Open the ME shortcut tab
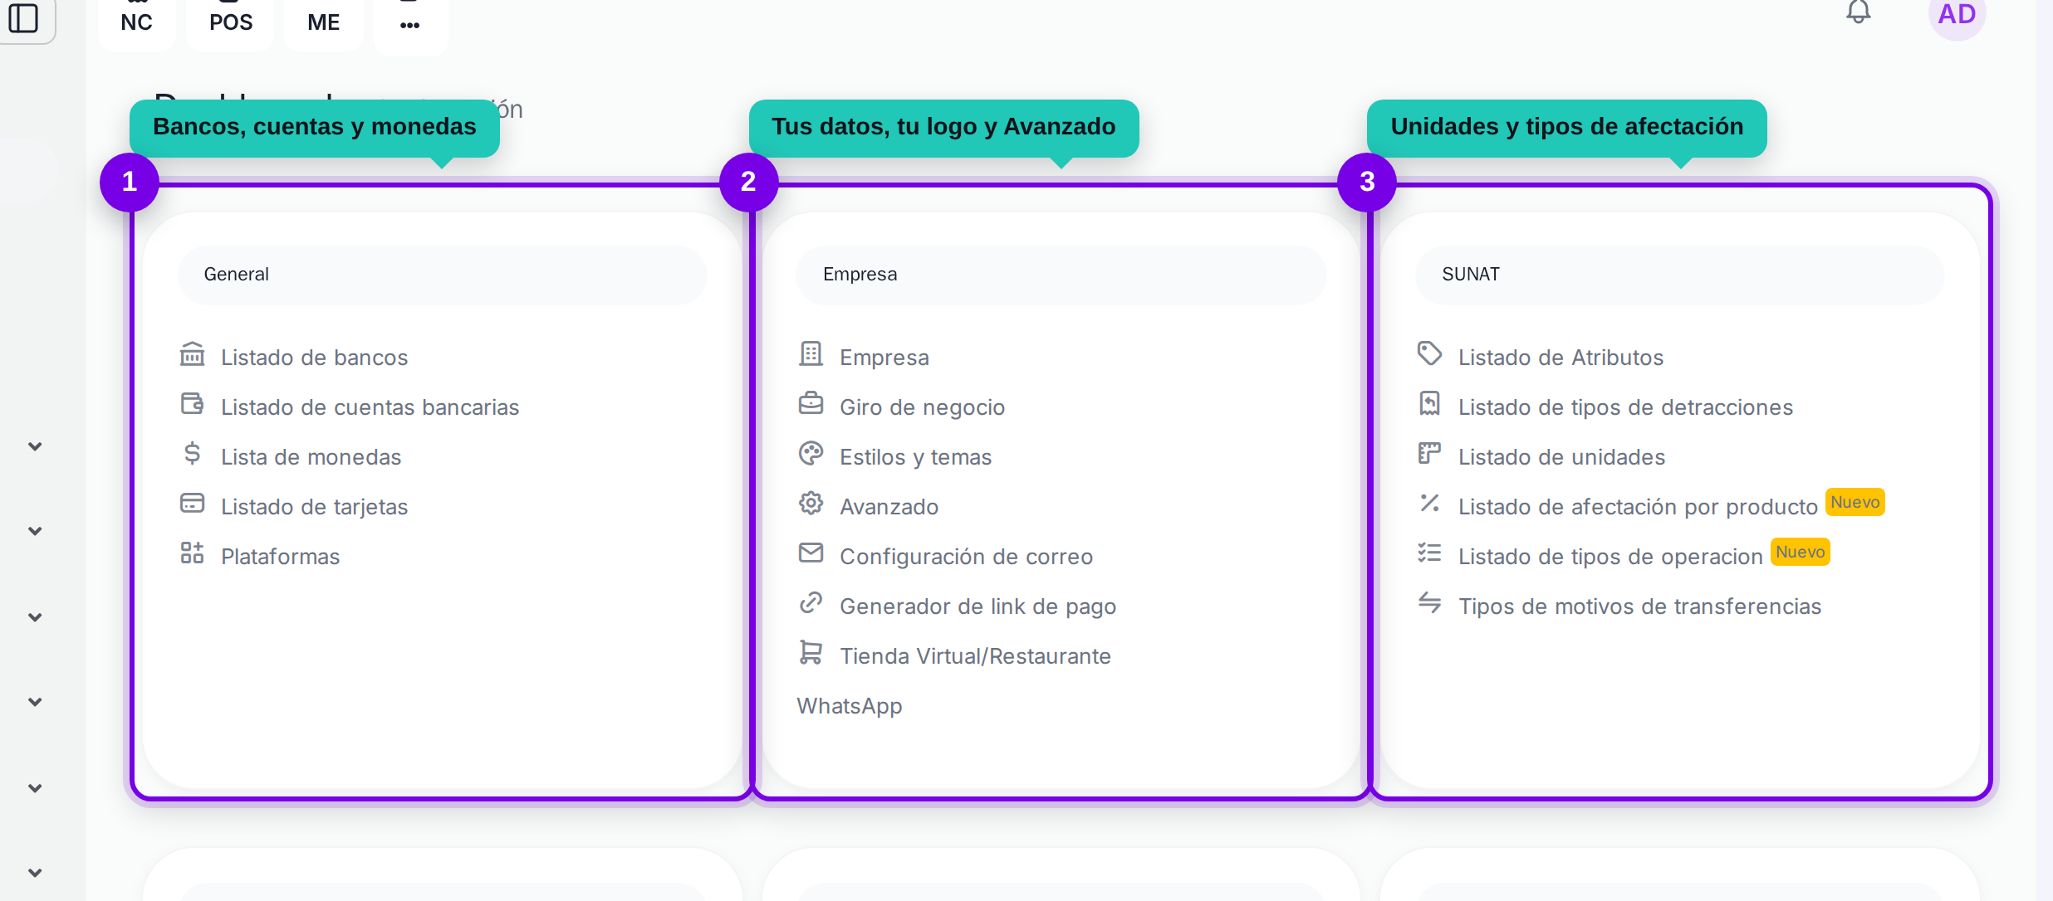This screenshot has height=901, width=2053. tap(324, 22)
